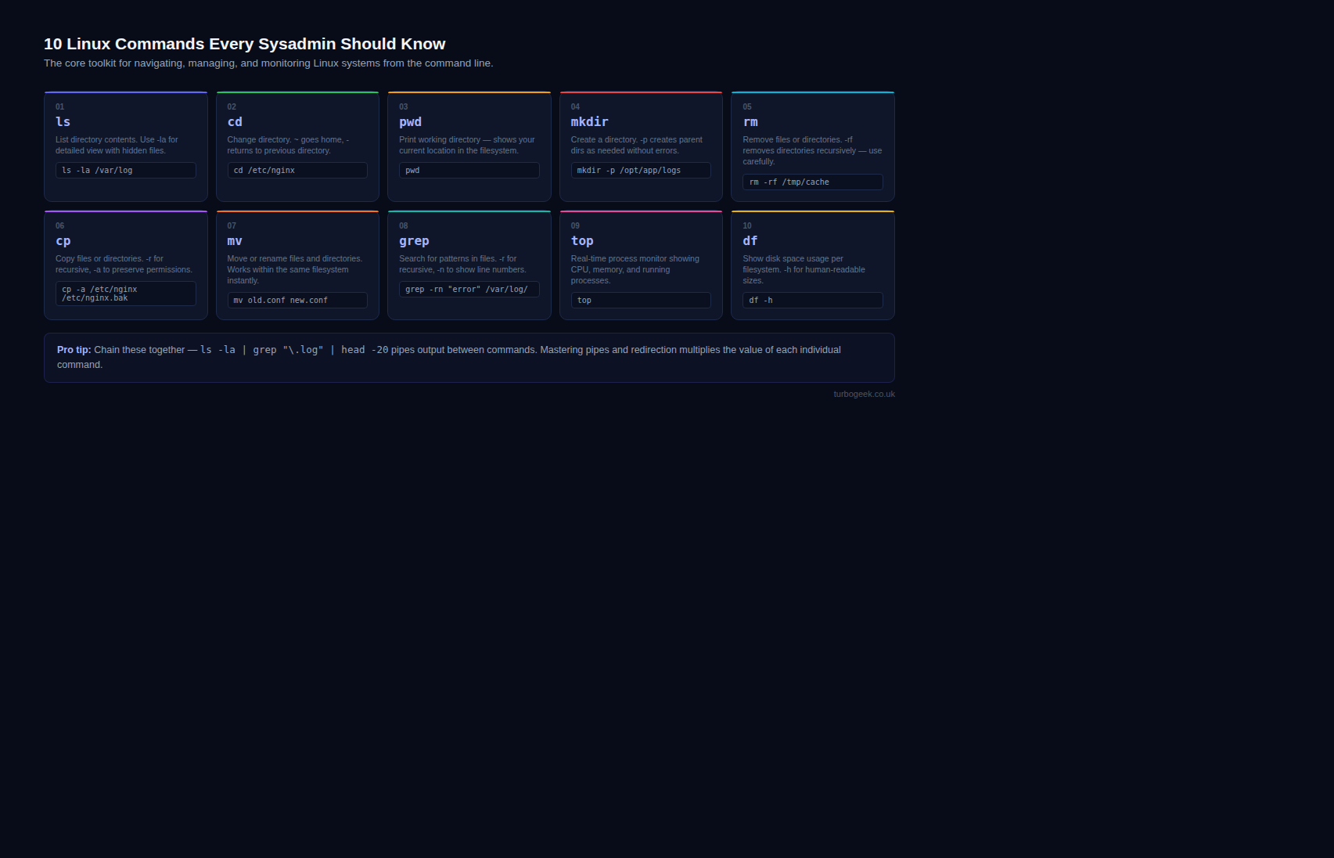The width and height of the screenshot is (1334, 858).
Task: Select the 'cp -a /etc/nginx' code block
Action: pyautogui.click(x=125, y=294)
